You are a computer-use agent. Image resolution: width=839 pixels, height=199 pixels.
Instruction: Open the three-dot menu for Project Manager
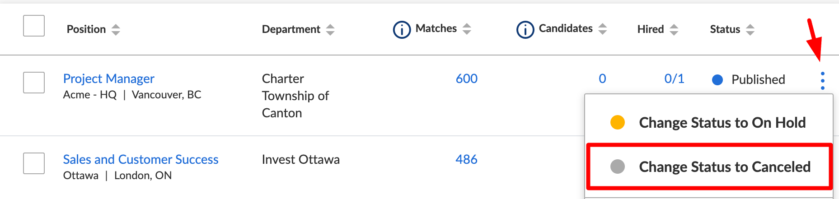[822, 81]
